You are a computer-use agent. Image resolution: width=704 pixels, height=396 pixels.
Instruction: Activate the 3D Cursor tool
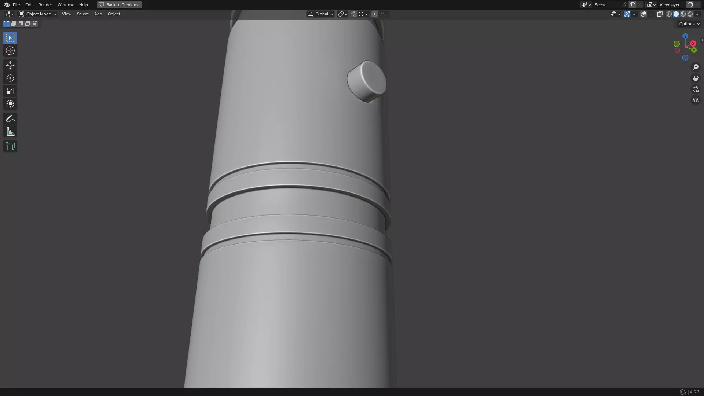[x=10, y=51]
